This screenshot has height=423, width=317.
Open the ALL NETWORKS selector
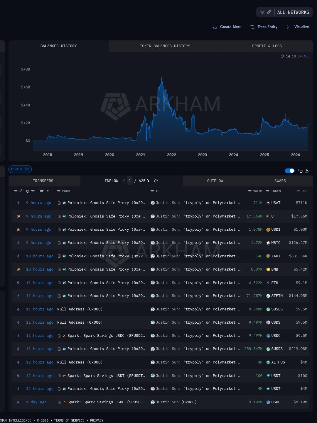coord(293,12)
